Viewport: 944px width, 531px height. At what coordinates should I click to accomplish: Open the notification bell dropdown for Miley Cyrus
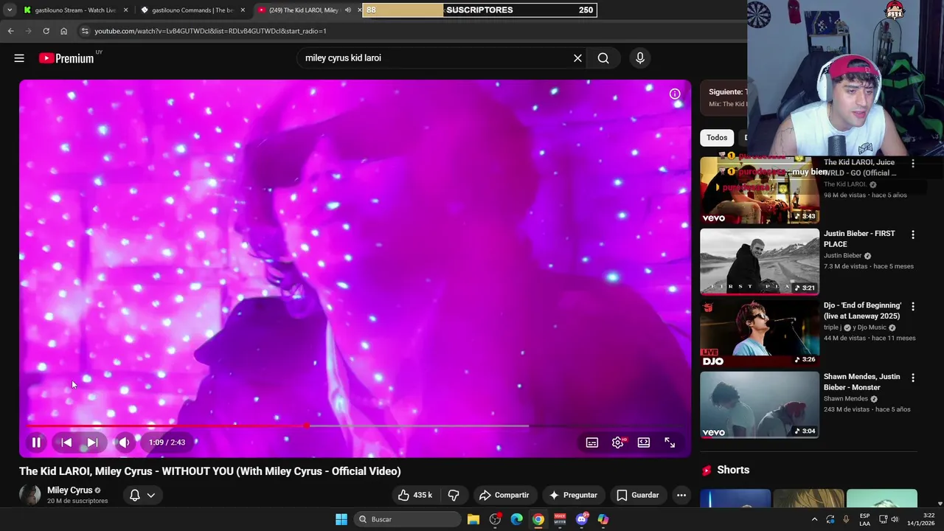(142, 495)
